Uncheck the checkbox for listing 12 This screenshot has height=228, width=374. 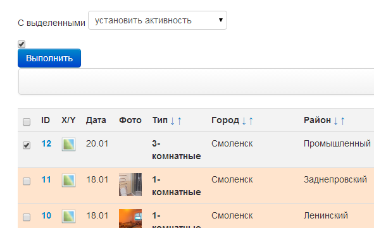point(27,145)
